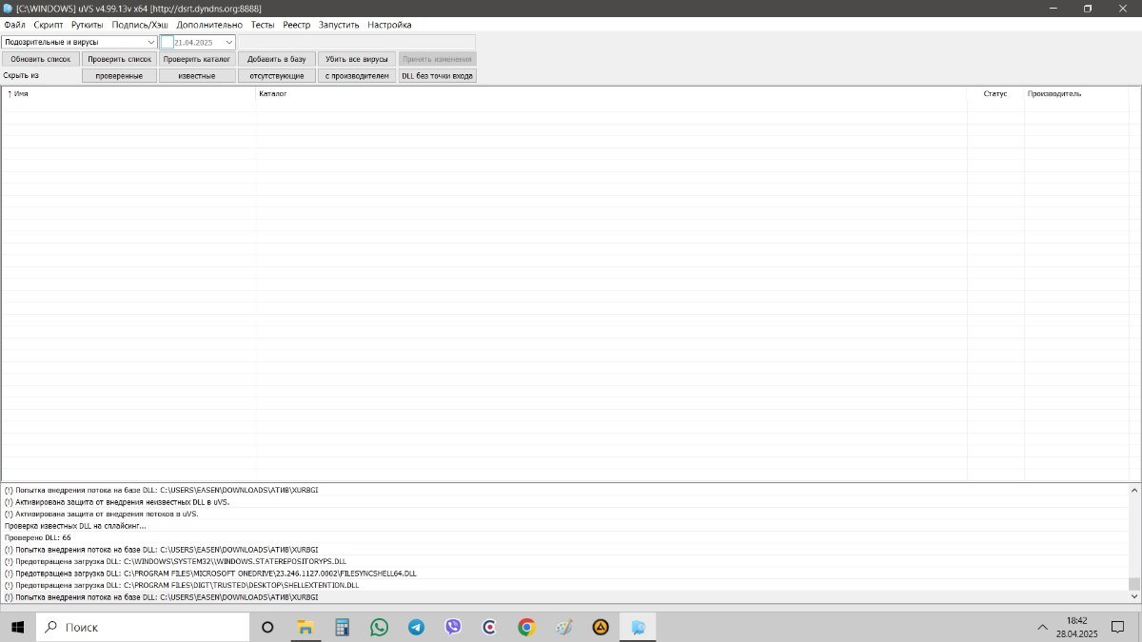This screenshot has width=1142, height=642.
Task: Click the Проверить список button
Action: pyautogui.click(x=119, y=59)
